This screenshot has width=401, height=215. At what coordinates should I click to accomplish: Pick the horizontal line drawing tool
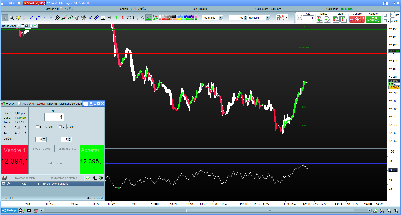click(x=44, y=18)
